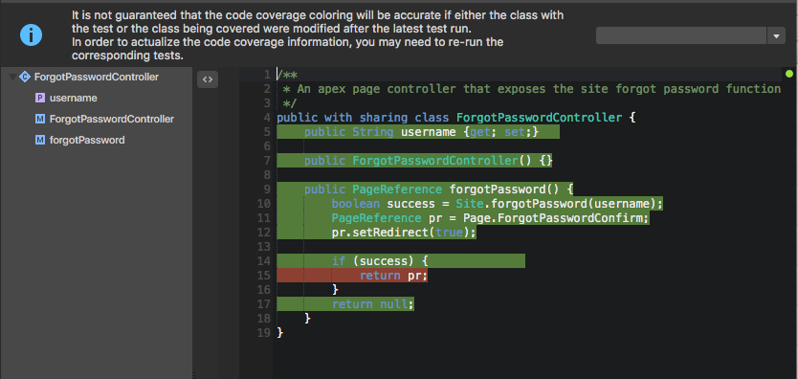Click the purple P property icon
Image resolution: width=798 pixels, height=379 pixels.
pyautogui.click(x=40, y=98)
